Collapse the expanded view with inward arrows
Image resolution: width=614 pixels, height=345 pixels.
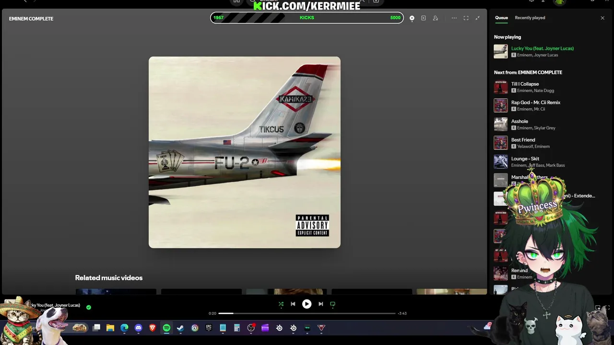pos(477,18)
